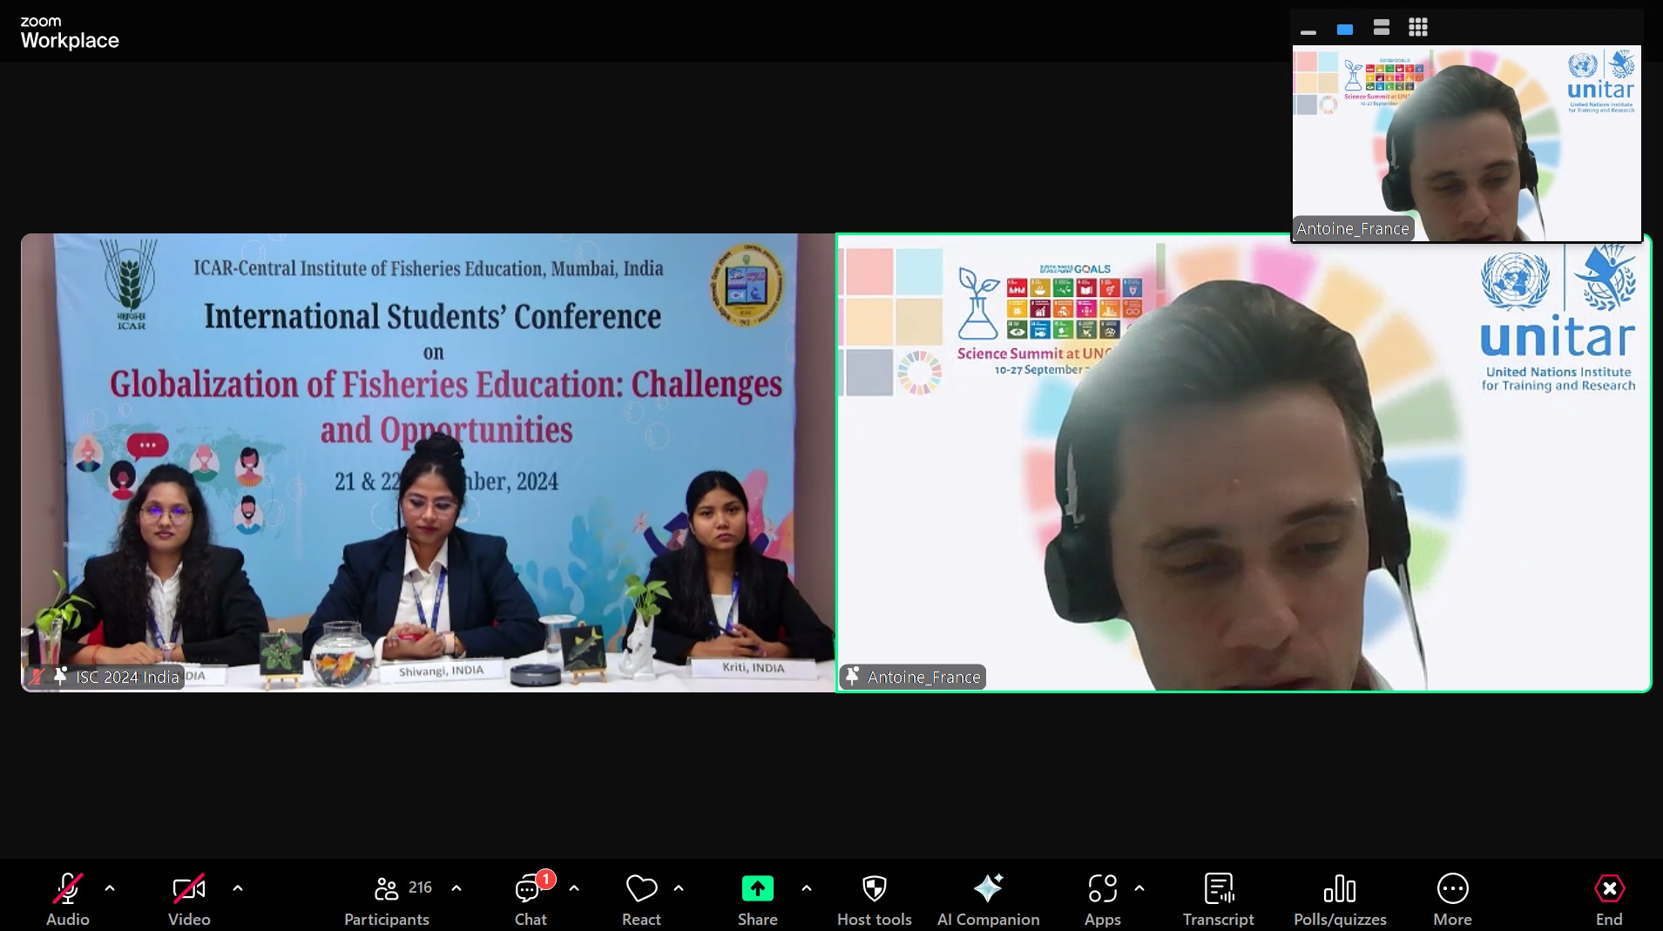Switch floating thumbnail to grid view
Image resolution: width=1663 pixels, height=931 pixels.
pos(1418,28)
